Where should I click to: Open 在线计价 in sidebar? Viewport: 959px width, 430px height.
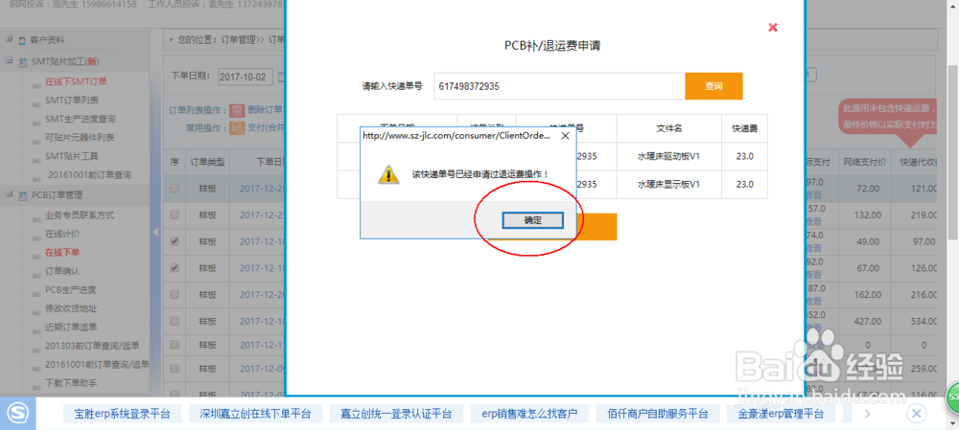(62, 234)
